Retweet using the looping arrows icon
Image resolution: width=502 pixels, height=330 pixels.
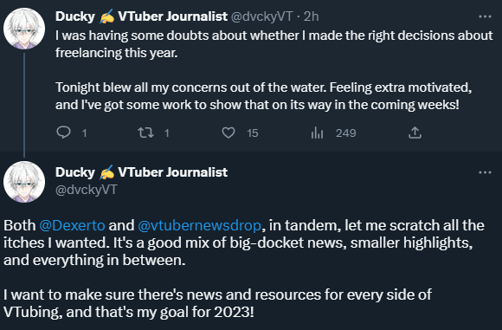pos(145,133)
